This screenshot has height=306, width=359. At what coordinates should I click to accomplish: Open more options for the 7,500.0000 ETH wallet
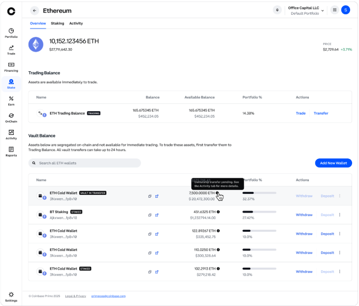pos(339,196)
